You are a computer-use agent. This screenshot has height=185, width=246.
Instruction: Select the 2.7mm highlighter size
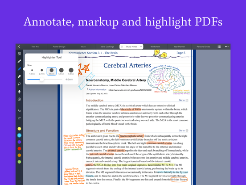[x=42, y=71]
